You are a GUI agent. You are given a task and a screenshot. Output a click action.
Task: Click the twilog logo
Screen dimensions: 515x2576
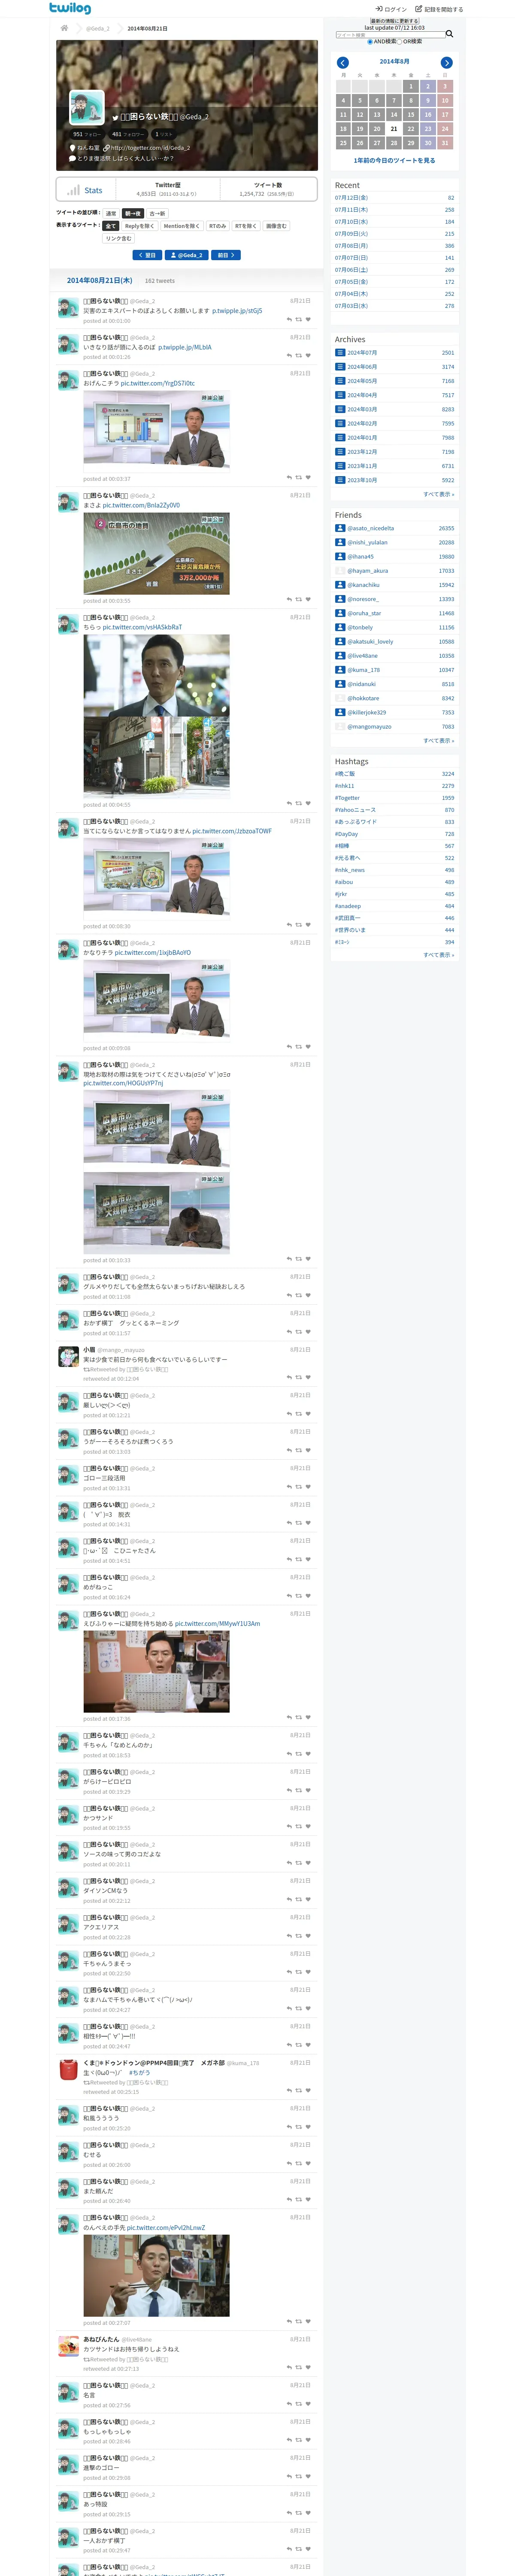(70, 8)
